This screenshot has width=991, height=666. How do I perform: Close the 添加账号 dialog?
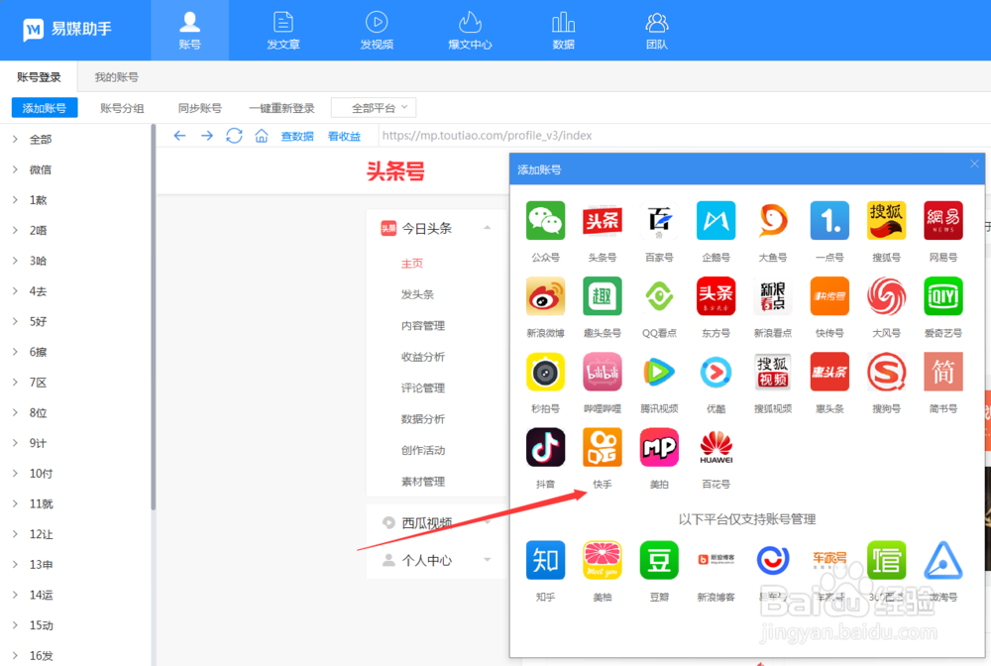974,164
